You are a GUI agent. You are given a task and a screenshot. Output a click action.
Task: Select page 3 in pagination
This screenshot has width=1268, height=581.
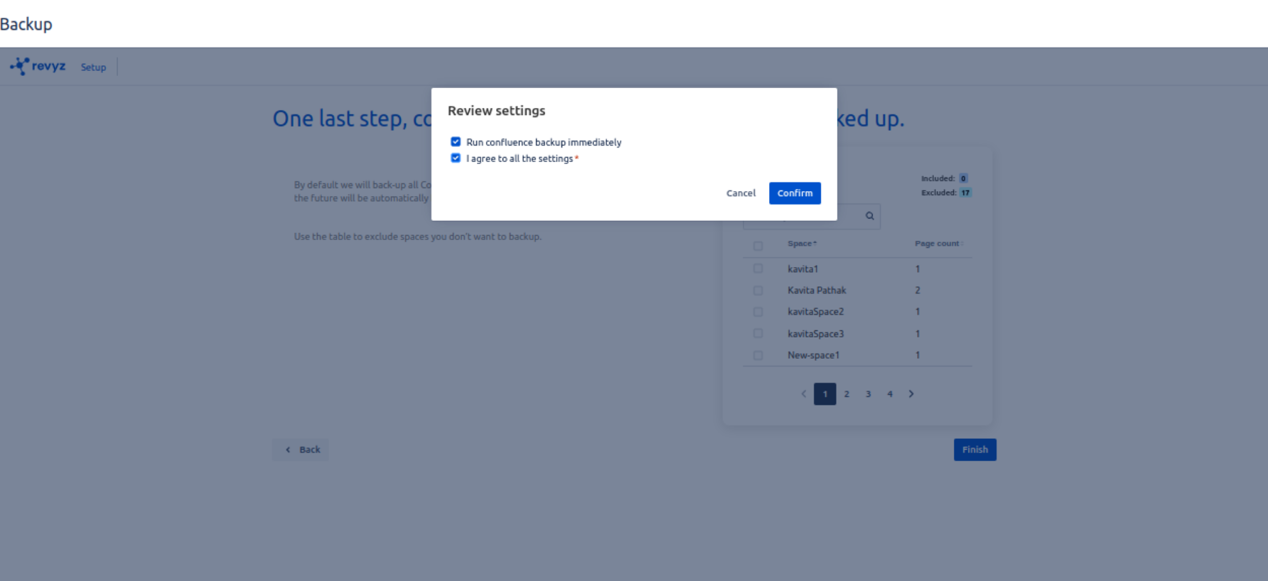(868, 394)
